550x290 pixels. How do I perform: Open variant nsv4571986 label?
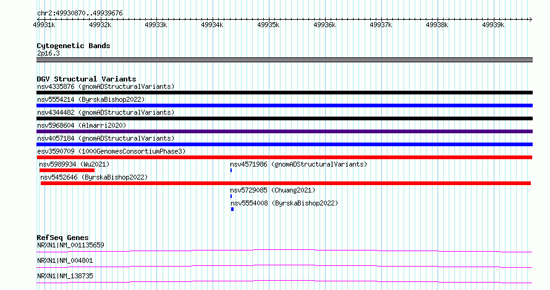pyautogui.click(x=298, y=164)
